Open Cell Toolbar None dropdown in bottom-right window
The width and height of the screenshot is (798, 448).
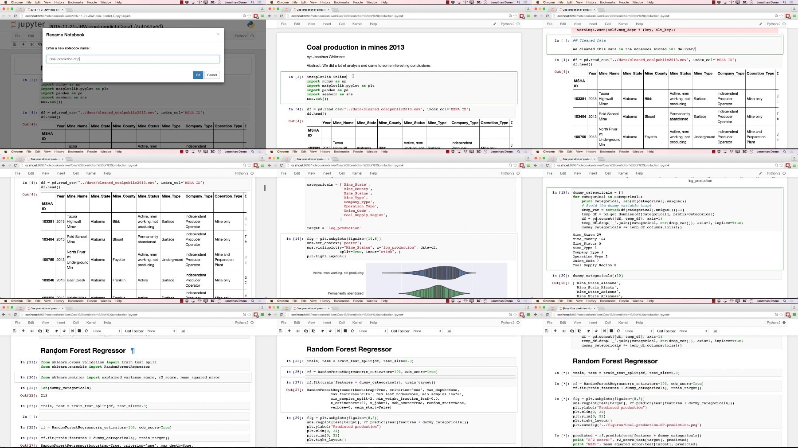tap(693, 331)
